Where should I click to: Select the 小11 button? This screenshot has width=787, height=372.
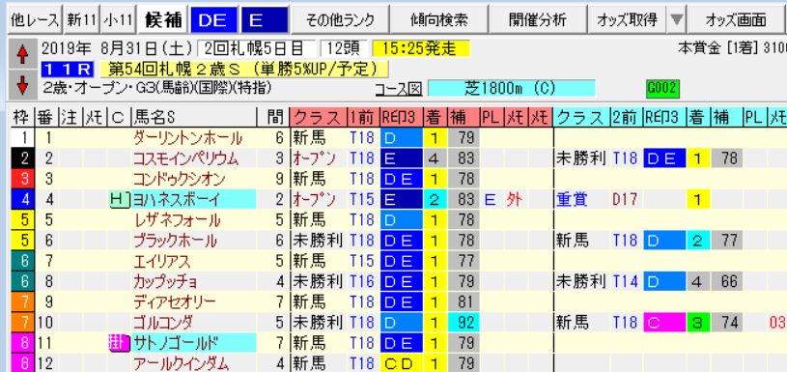pyautogui.click(x=119, y=20)
